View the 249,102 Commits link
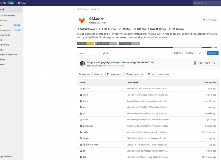This screenshot has height=160, width=221. pos(87,29)
